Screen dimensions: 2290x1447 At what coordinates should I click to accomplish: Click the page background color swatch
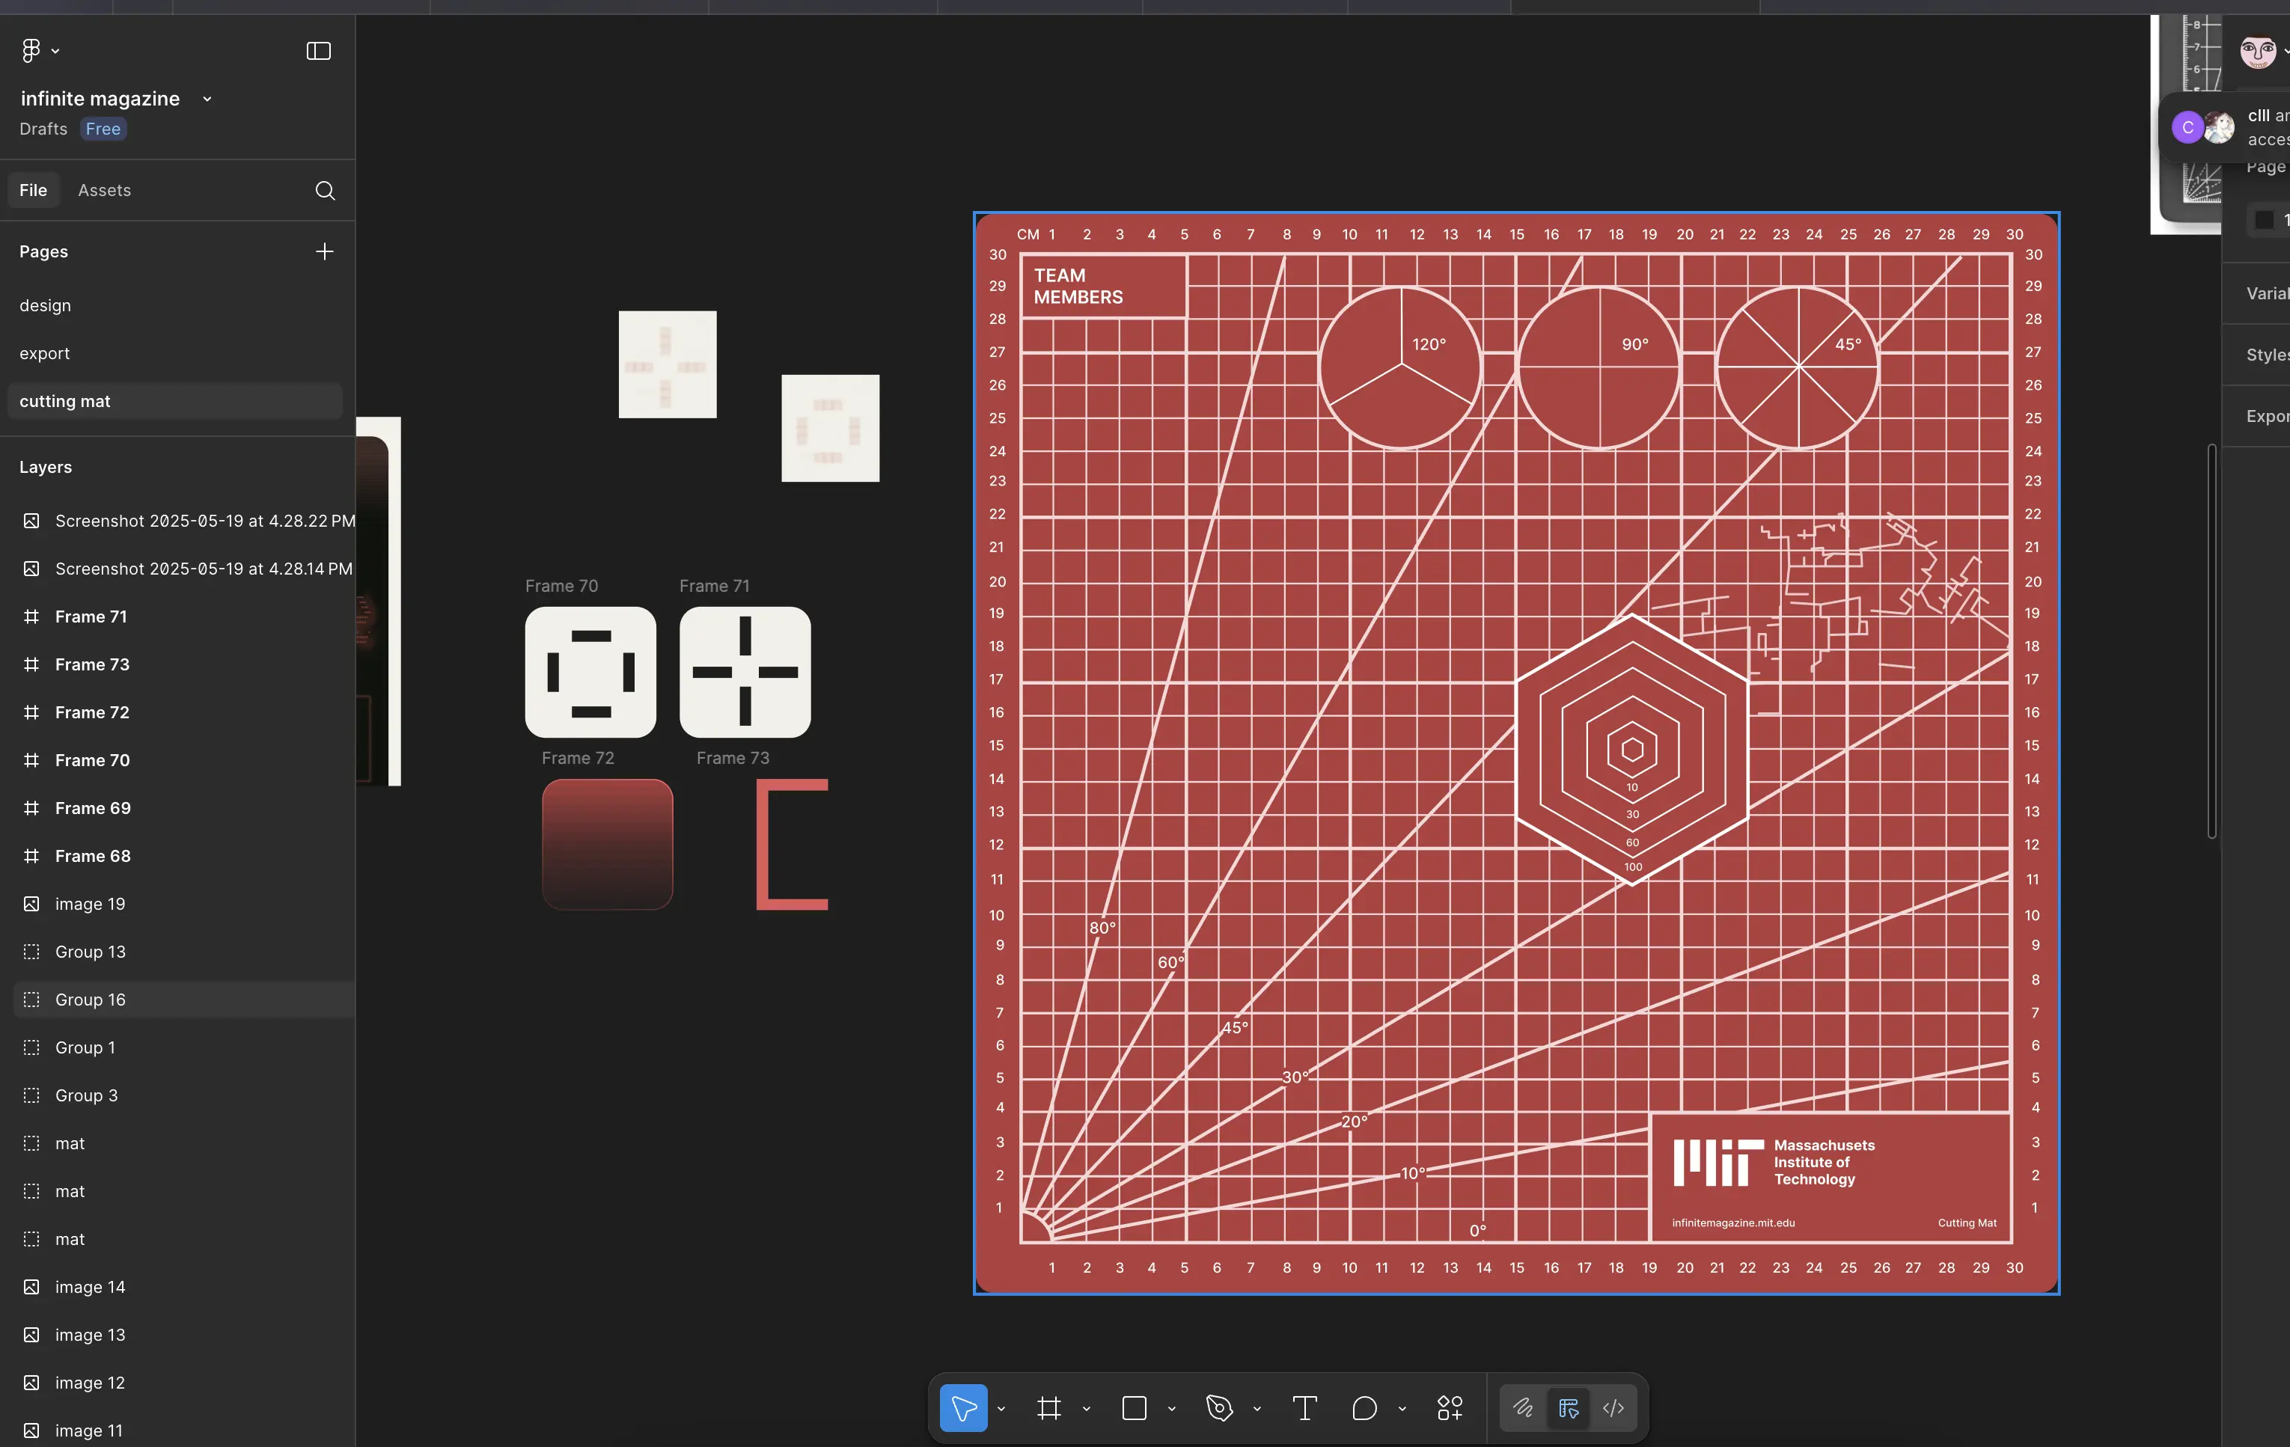tap(2265, 220)
